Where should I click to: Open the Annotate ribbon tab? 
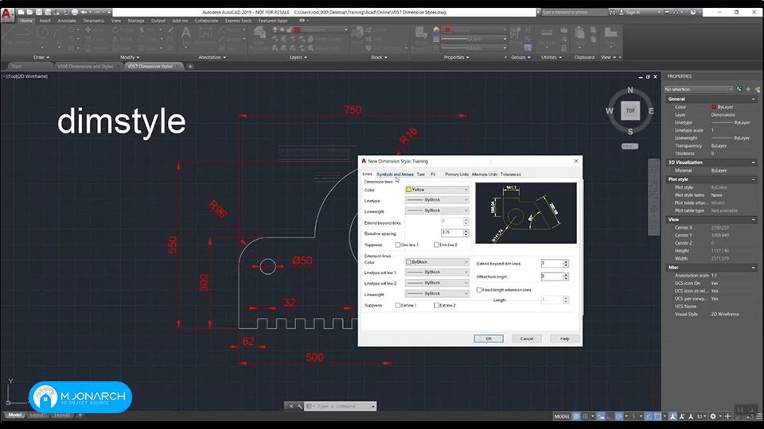click(67, 21)
